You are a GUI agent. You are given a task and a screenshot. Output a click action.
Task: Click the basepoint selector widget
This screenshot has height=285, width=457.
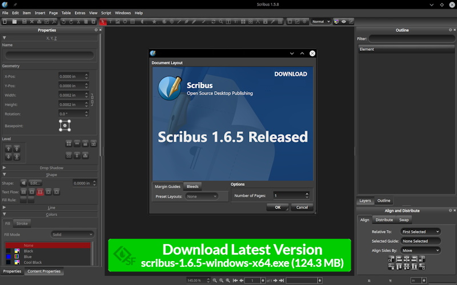[65, 125]
